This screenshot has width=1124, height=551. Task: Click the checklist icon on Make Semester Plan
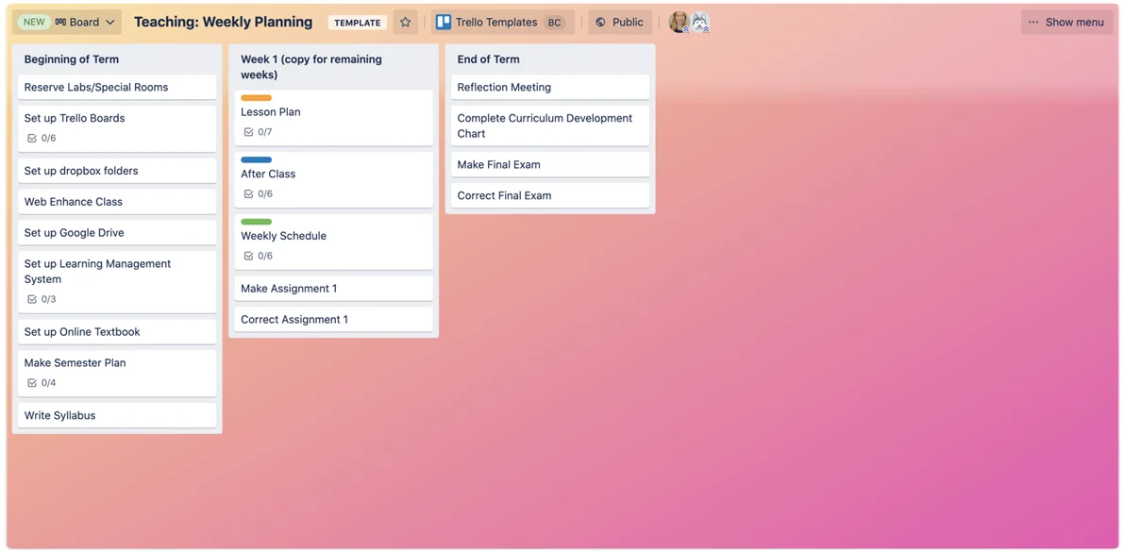[31, 383]
